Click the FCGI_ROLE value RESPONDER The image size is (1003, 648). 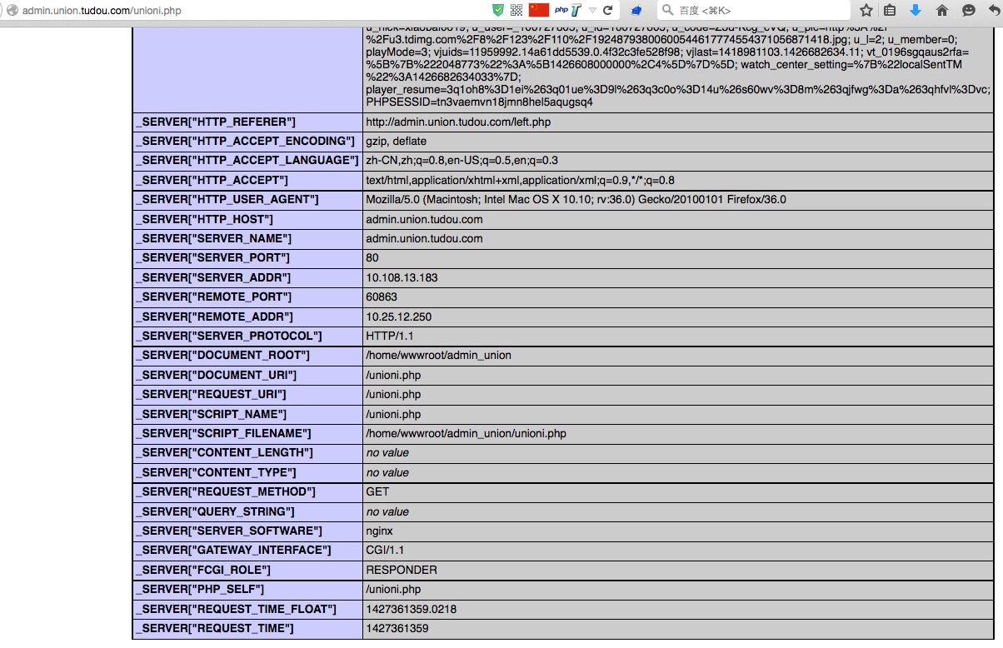pyautogui.click(x=402, y=570)
